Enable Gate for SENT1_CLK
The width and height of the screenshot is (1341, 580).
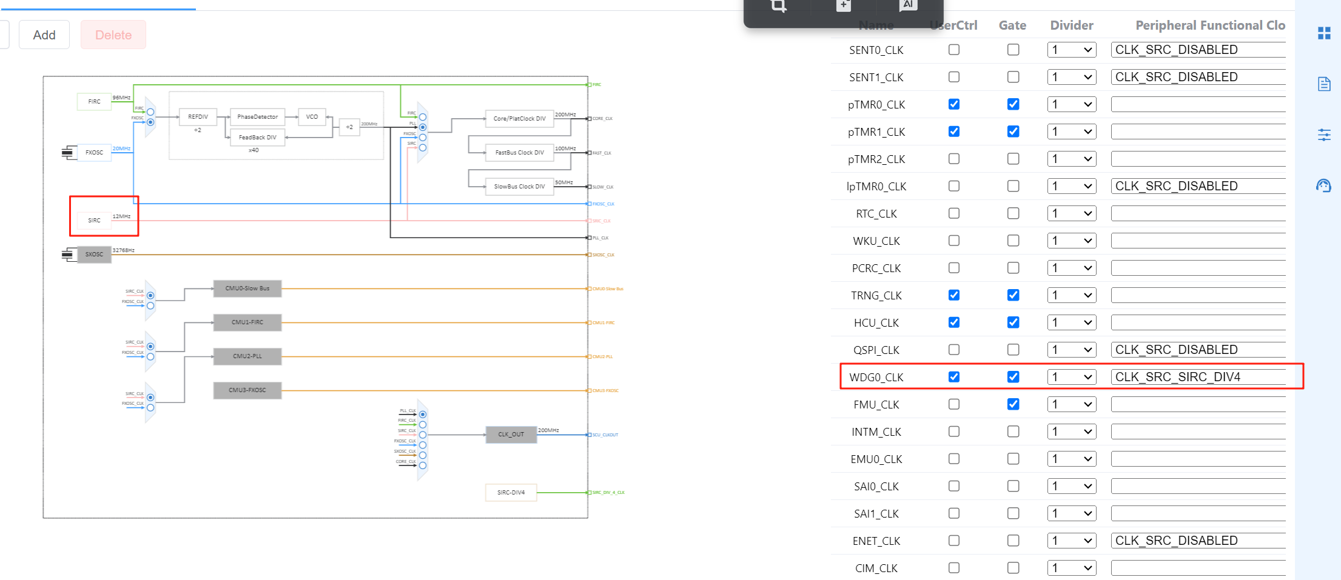point(1013,77)
